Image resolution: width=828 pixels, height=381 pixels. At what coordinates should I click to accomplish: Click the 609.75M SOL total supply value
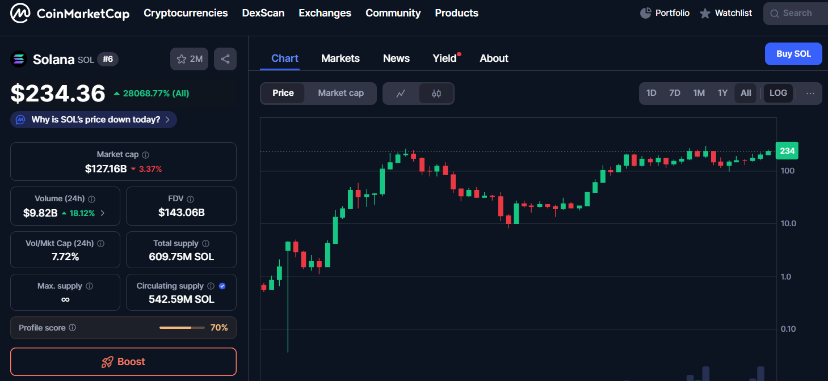[x=182, y=257]
